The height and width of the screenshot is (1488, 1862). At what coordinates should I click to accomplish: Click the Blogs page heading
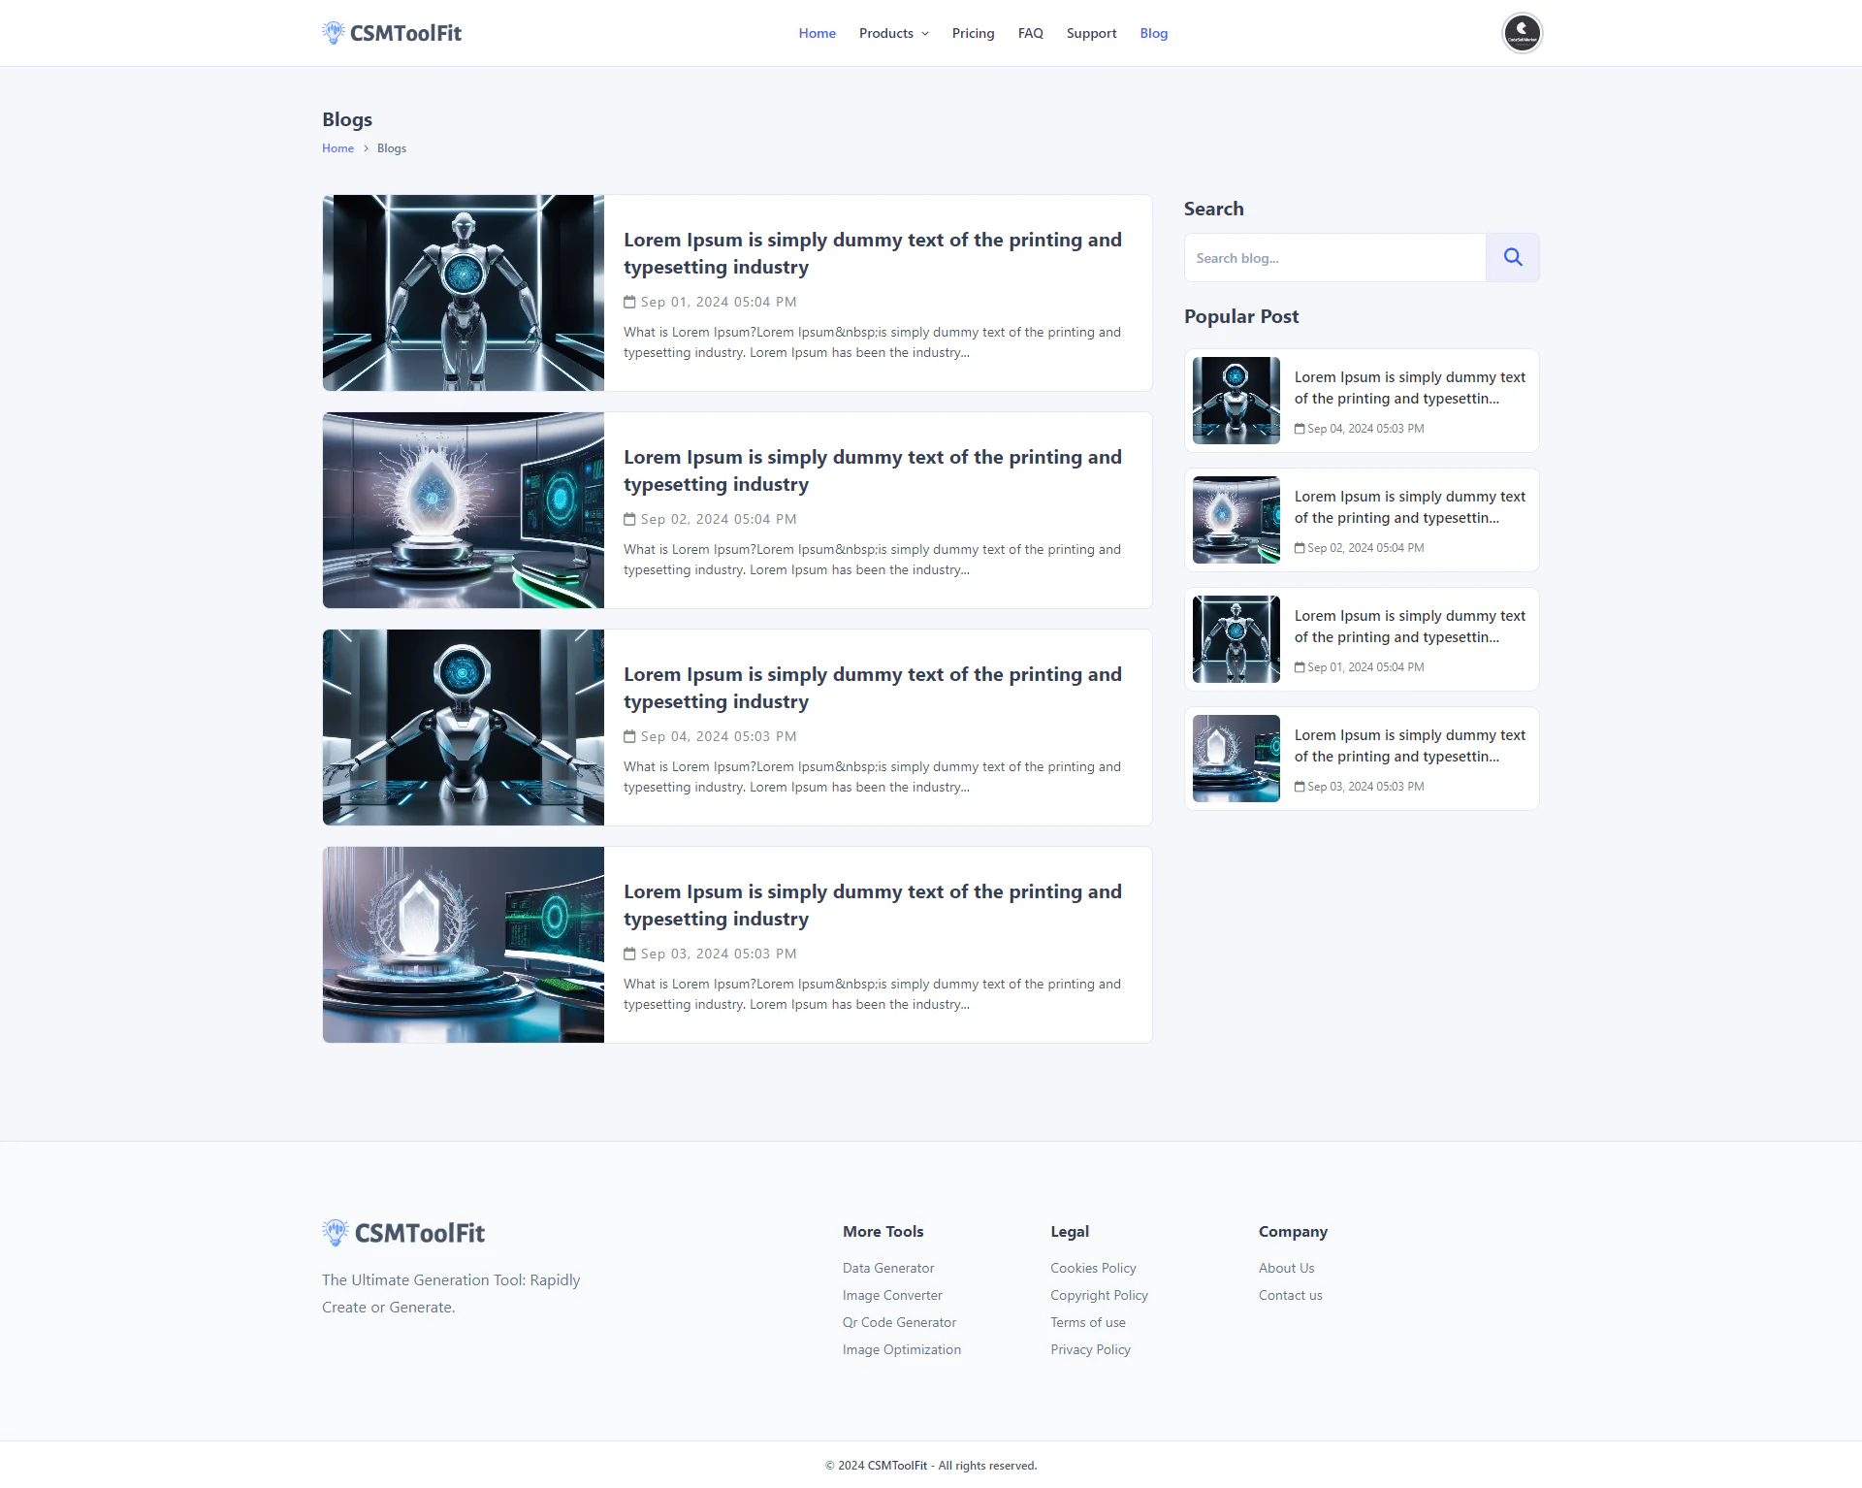(347, 119)
